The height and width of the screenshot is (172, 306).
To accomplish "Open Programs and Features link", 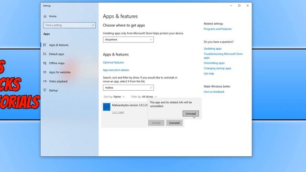I will pos(218,29).
